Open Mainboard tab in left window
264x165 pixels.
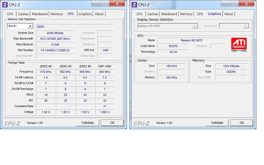40,14
